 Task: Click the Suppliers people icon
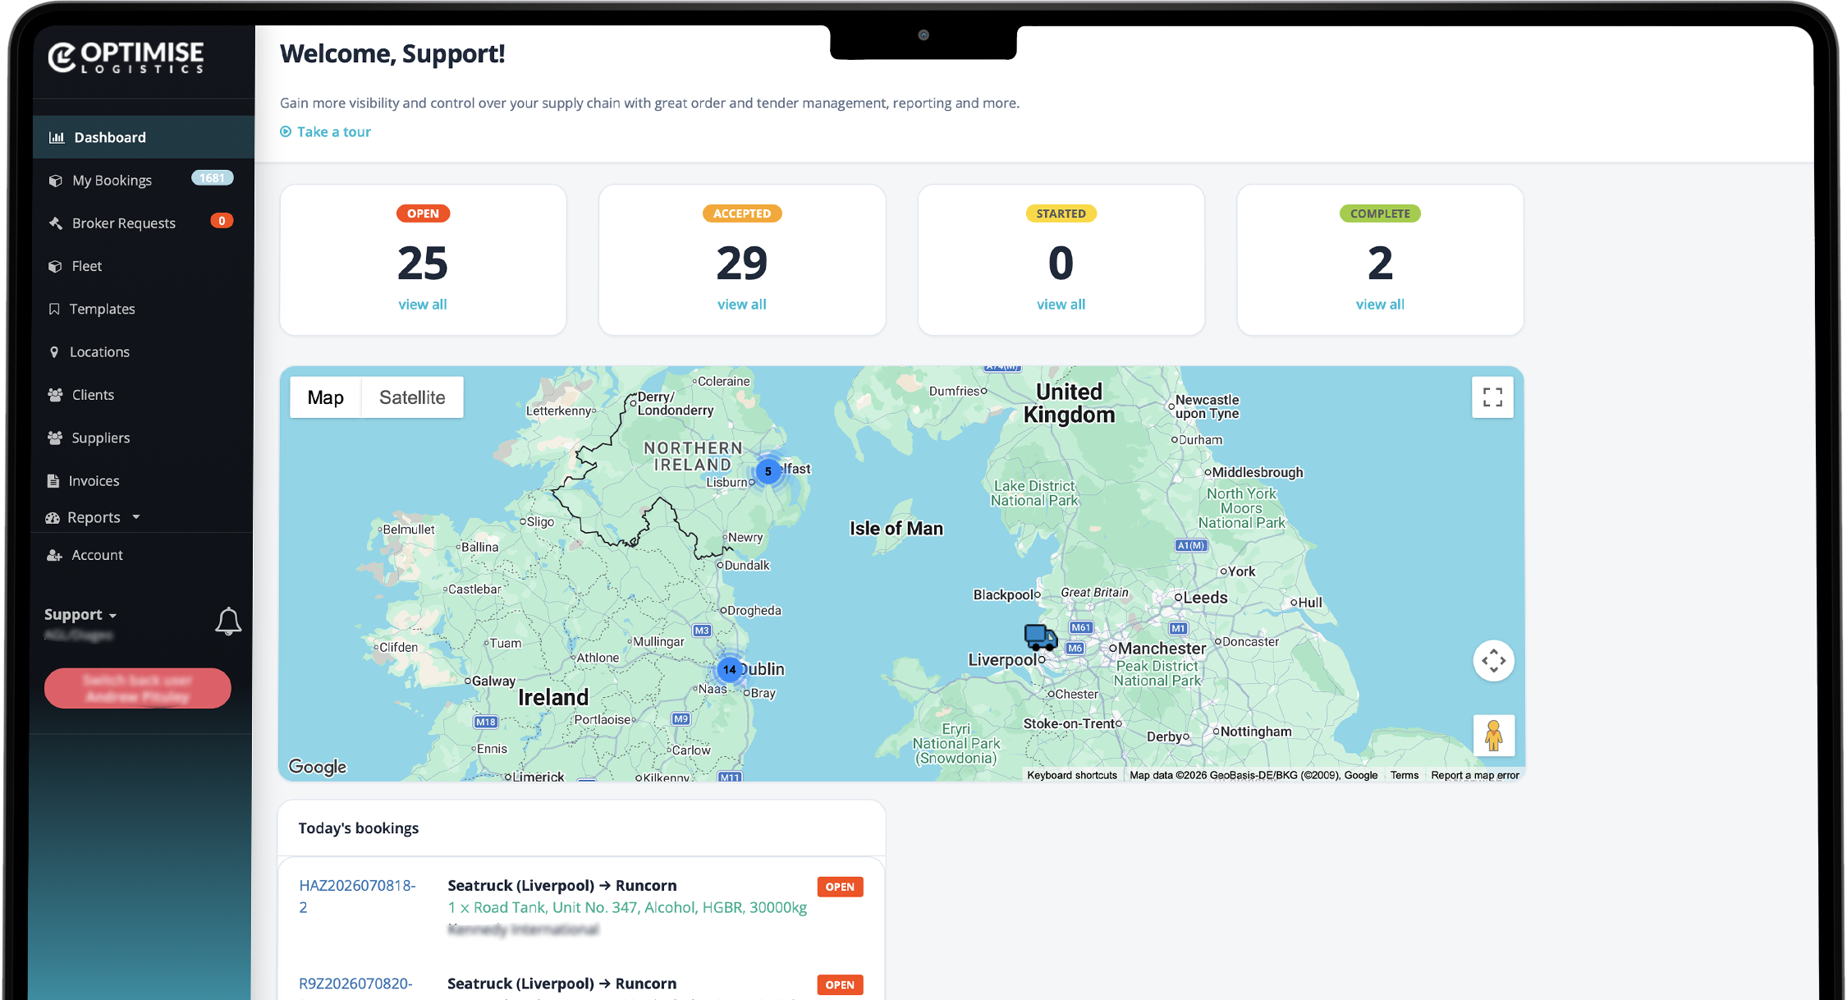56,438
